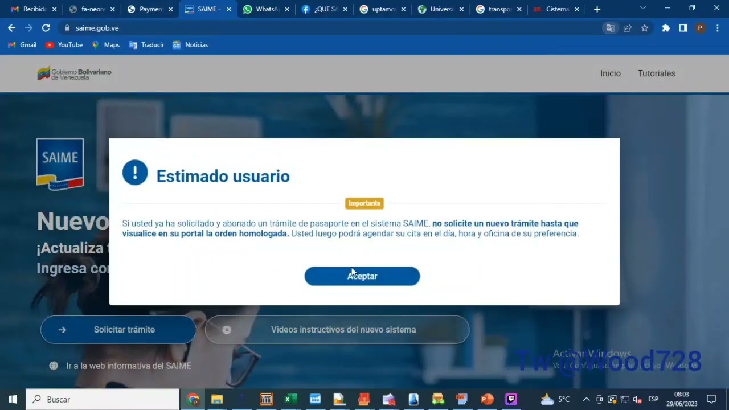Open the Extensions puzzle icon

666,28
